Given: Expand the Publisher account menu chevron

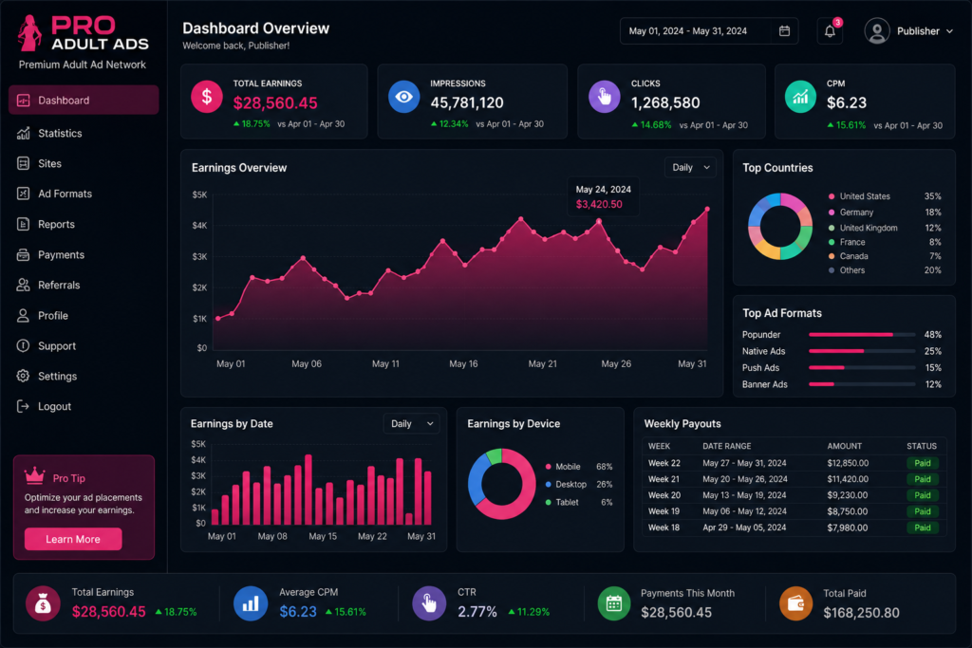Looking at the screenshot, I should (x=949, y=31).
